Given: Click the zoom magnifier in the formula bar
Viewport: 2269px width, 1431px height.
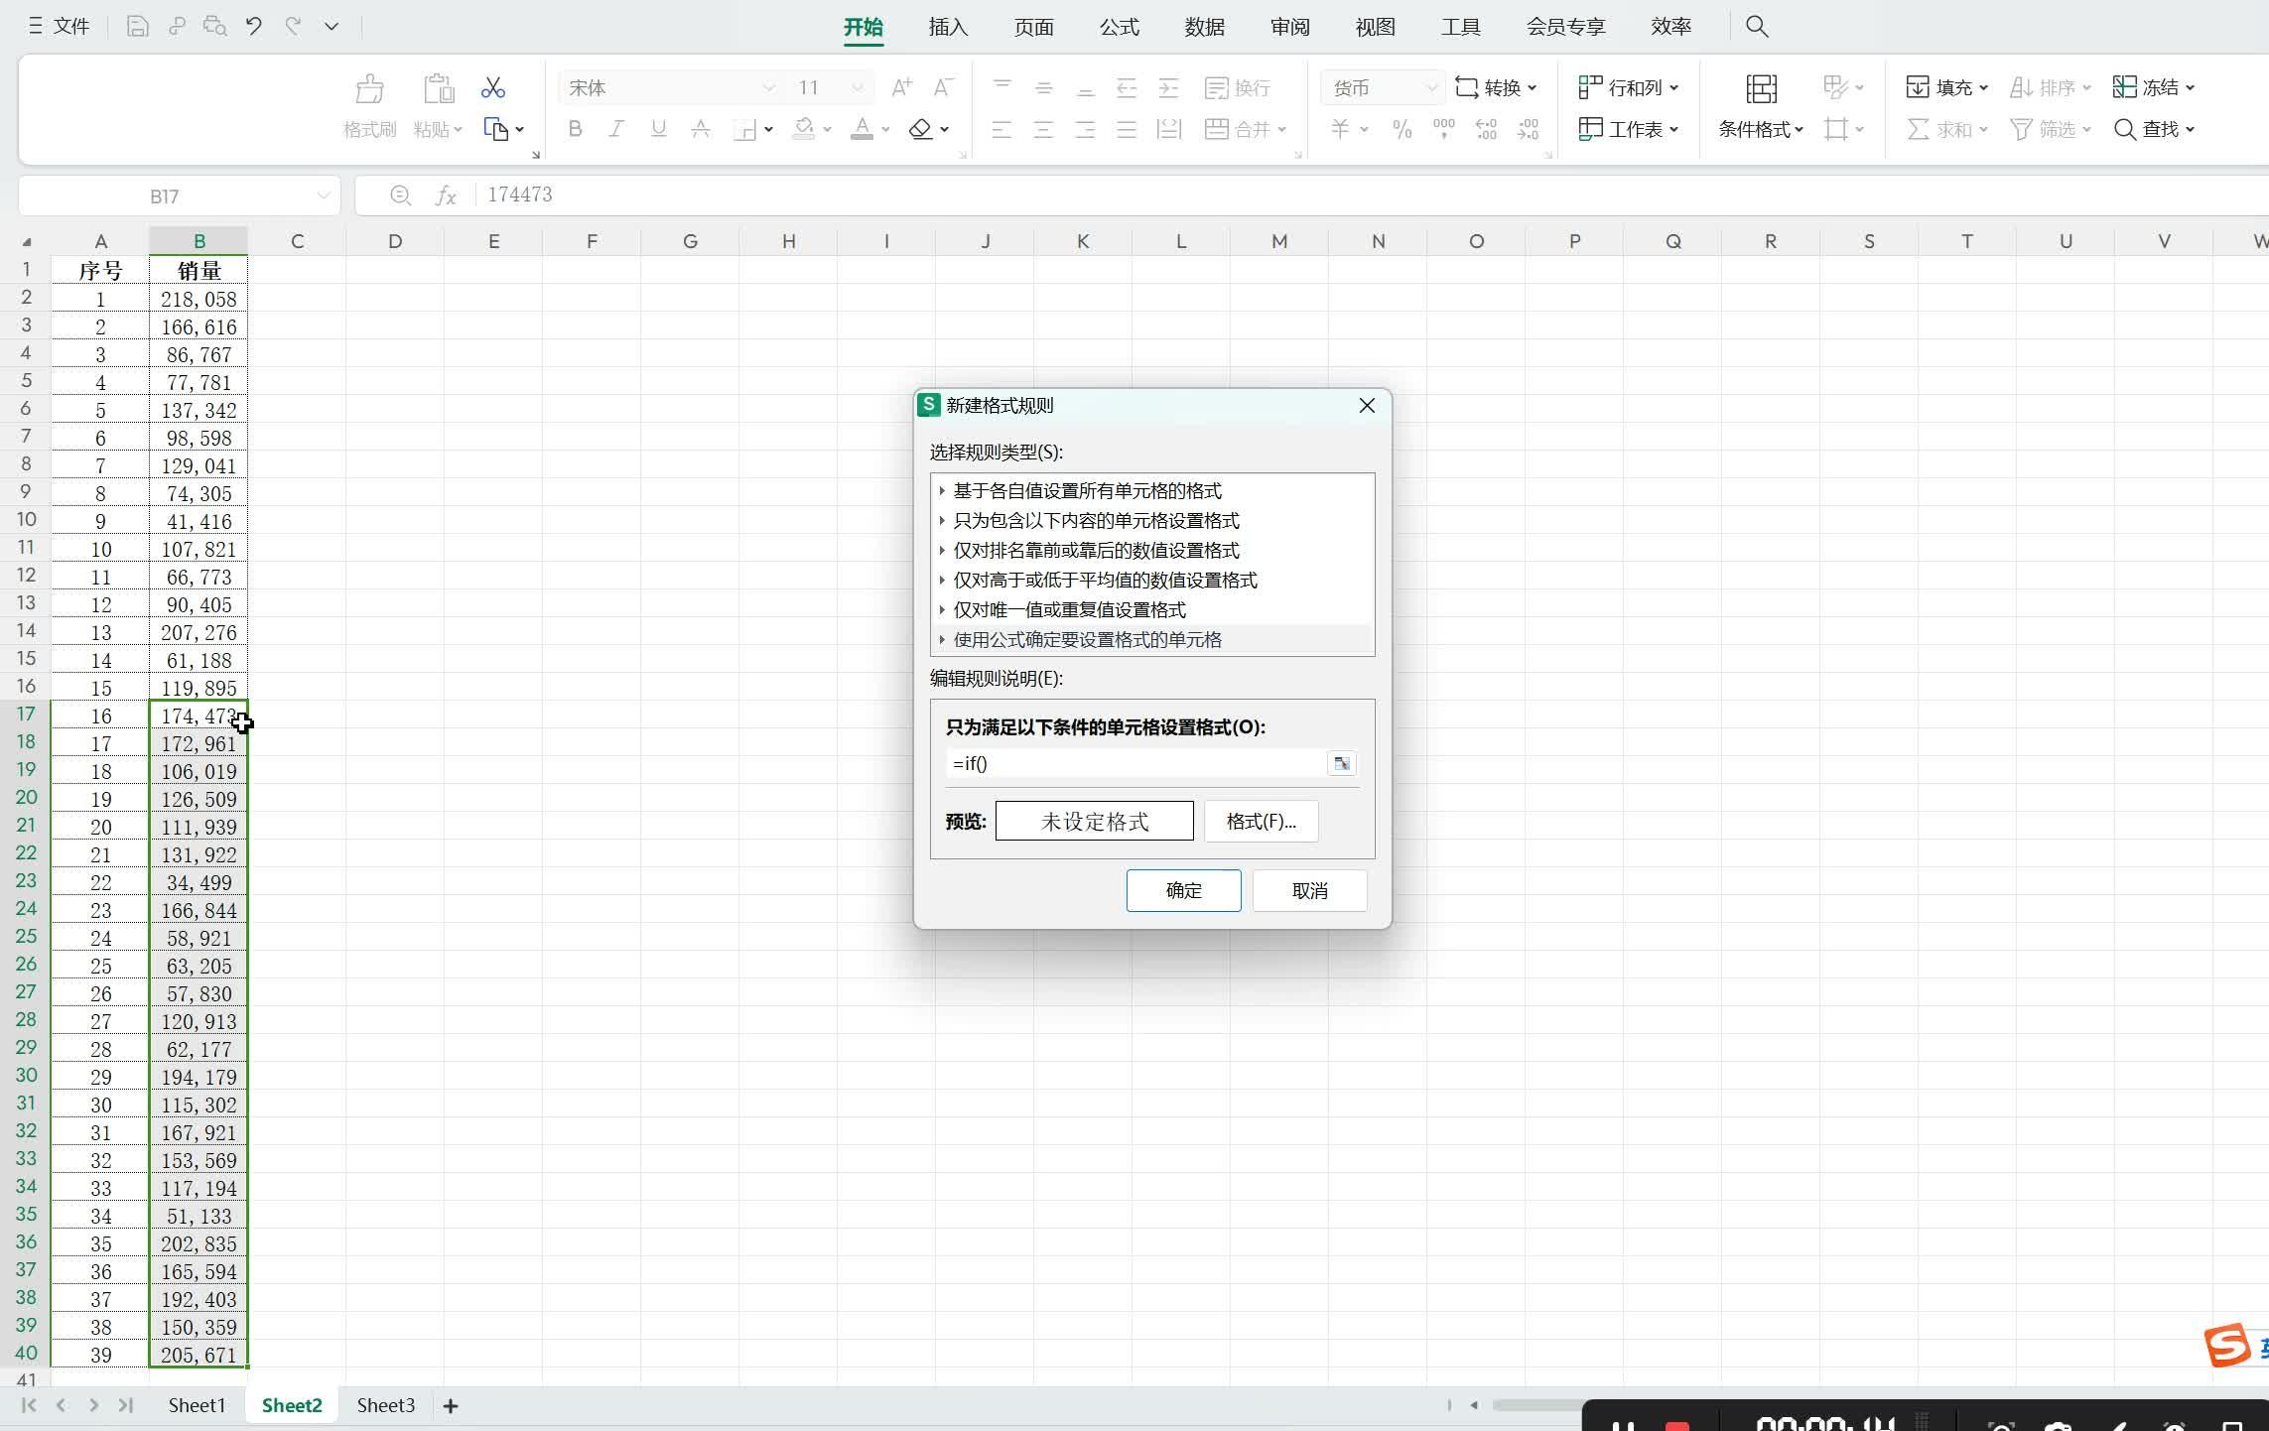Looking at the screenshot, I should 400,195.
